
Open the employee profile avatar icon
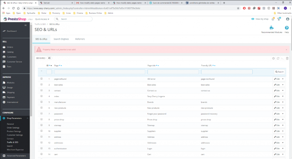click(288, 19)
